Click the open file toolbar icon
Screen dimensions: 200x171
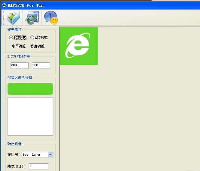coord(13,18)
